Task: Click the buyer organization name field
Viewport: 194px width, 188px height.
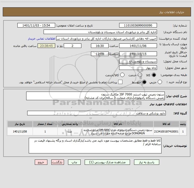Action: click(x=100, y=32)
